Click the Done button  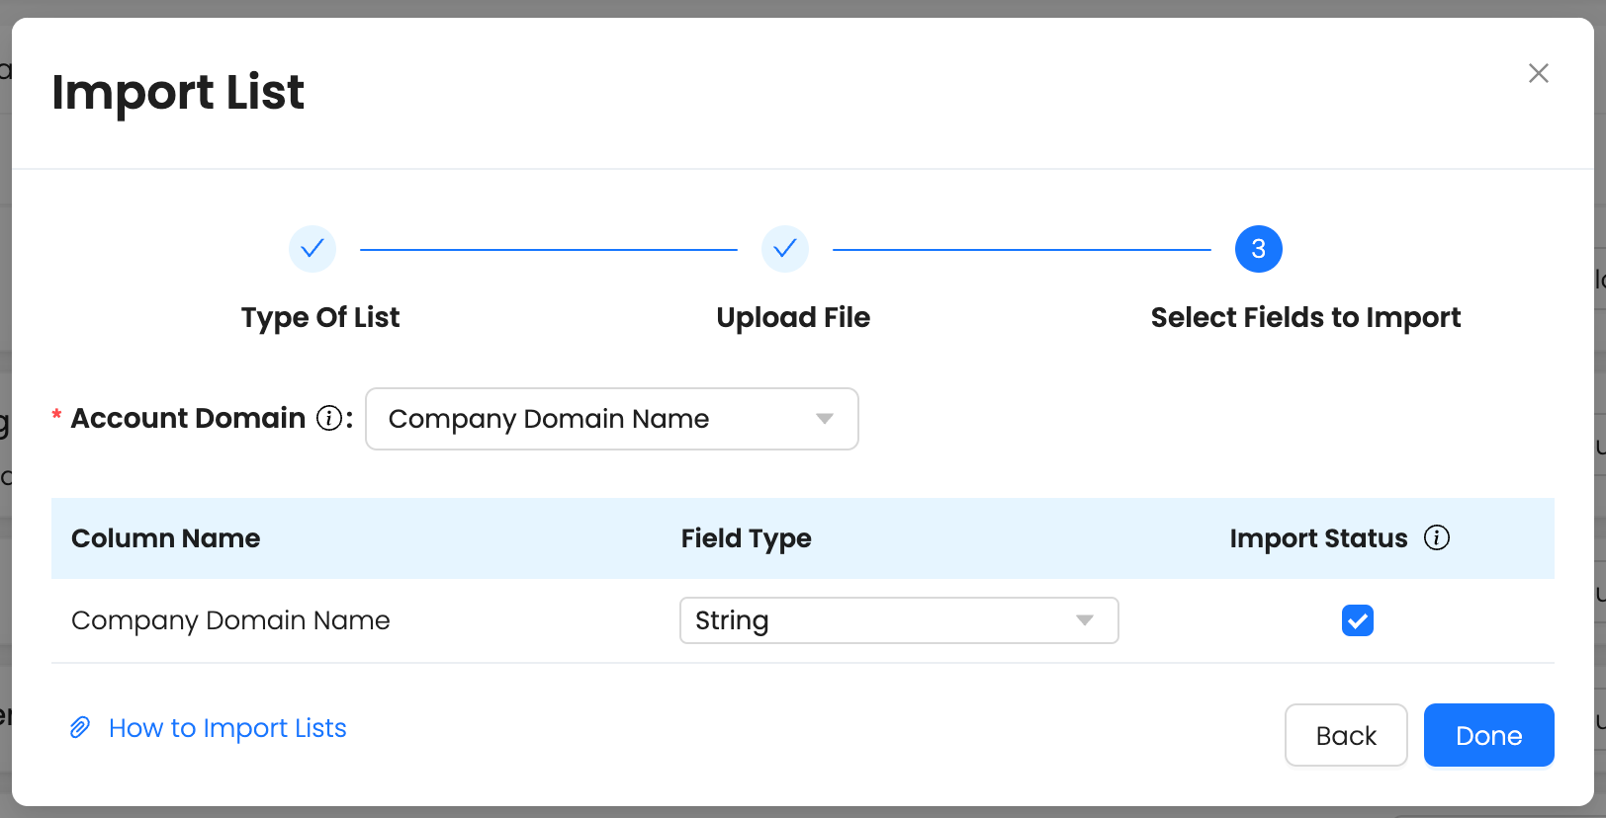[1488, 735]
